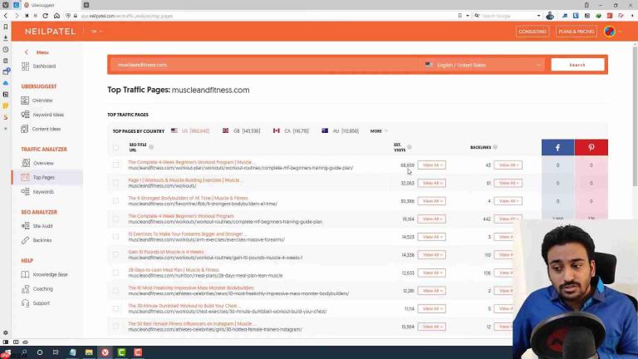638x359 pixels.
Task: Click Backlinks link icon in sidebar
Action: 25,240
